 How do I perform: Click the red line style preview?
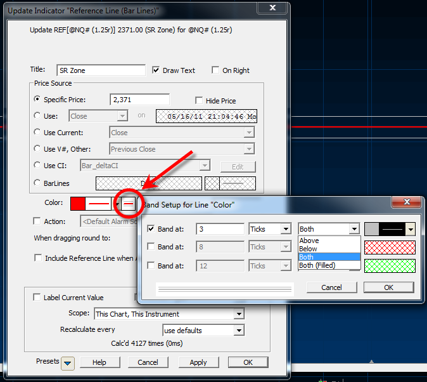pyautogui.click(x=98, y=204)
